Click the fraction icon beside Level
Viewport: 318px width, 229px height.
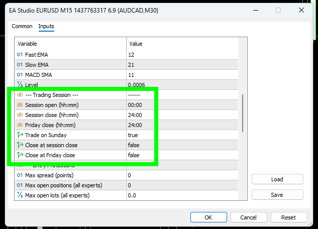click(20, 84)
